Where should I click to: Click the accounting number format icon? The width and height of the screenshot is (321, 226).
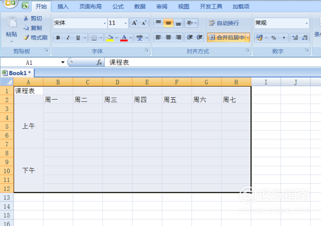click(259, 38)
